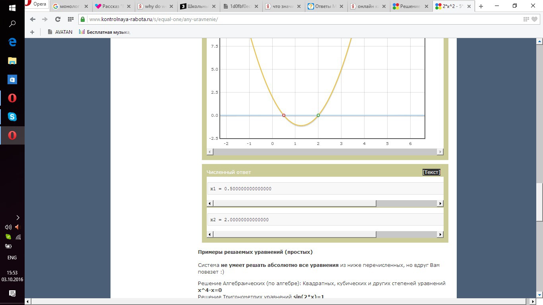Click the page vertical scrollbar down arrow
Screen dimensions: 543x305
[x=539, y=295]
